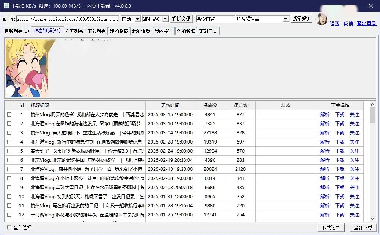Image resolution: width=380 pixels, height=235 pixels.
Task: Click 下载 link in row 2
Action: point(340,123)
